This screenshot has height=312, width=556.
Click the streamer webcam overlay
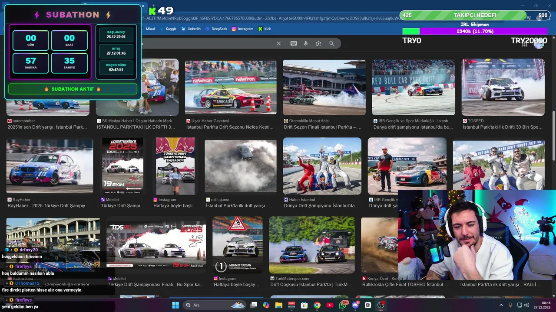point(477,235)
